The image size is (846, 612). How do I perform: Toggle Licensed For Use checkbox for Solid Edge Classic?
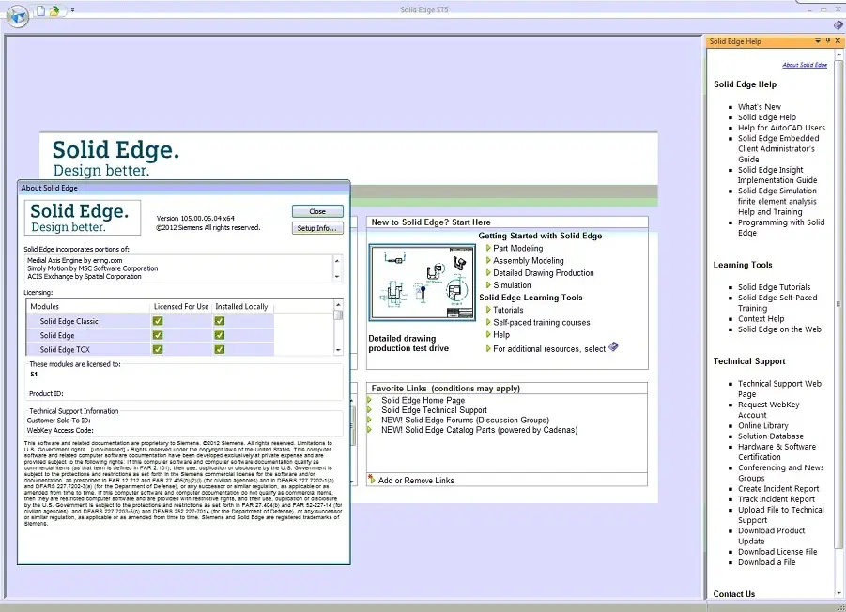(158, 321)
